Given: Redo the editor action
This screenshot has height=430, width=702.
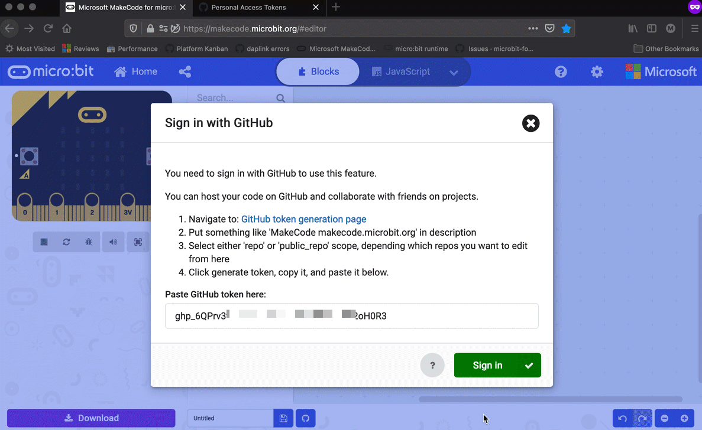Looking at the screenshot, I should (642, 418).
